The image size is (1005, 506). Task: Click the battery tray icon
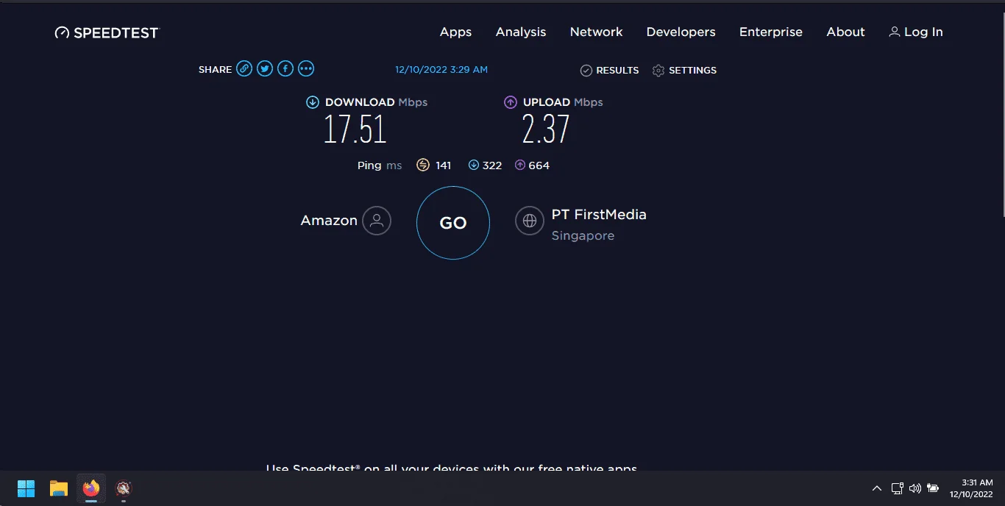pyautogui.click(x=933, y=488)
